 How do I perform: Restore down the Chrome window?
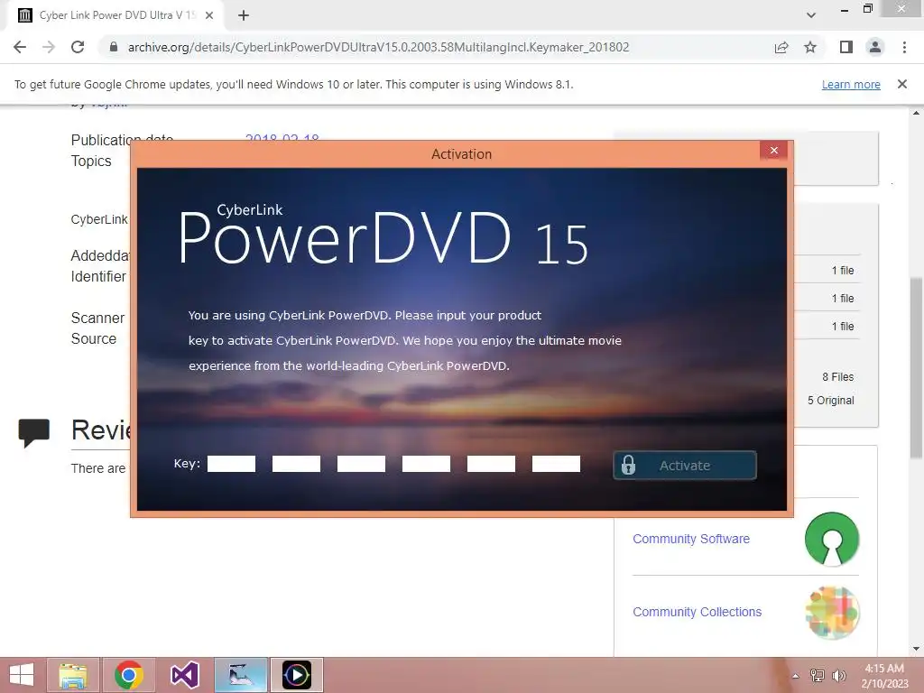pos(868,9)
